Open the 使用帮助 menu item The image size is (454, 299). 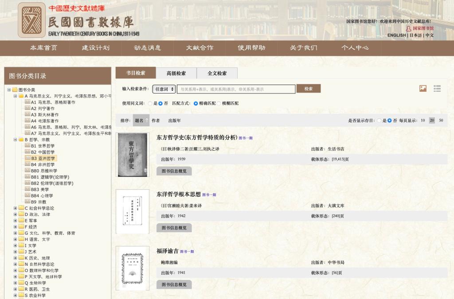(251, 48)
